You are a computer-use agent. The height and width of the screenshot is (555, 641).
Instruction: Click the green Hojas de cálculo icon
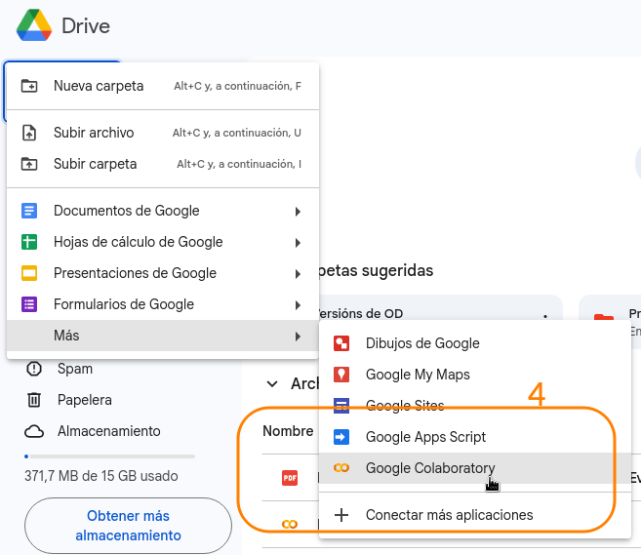[x=29, y=242]
